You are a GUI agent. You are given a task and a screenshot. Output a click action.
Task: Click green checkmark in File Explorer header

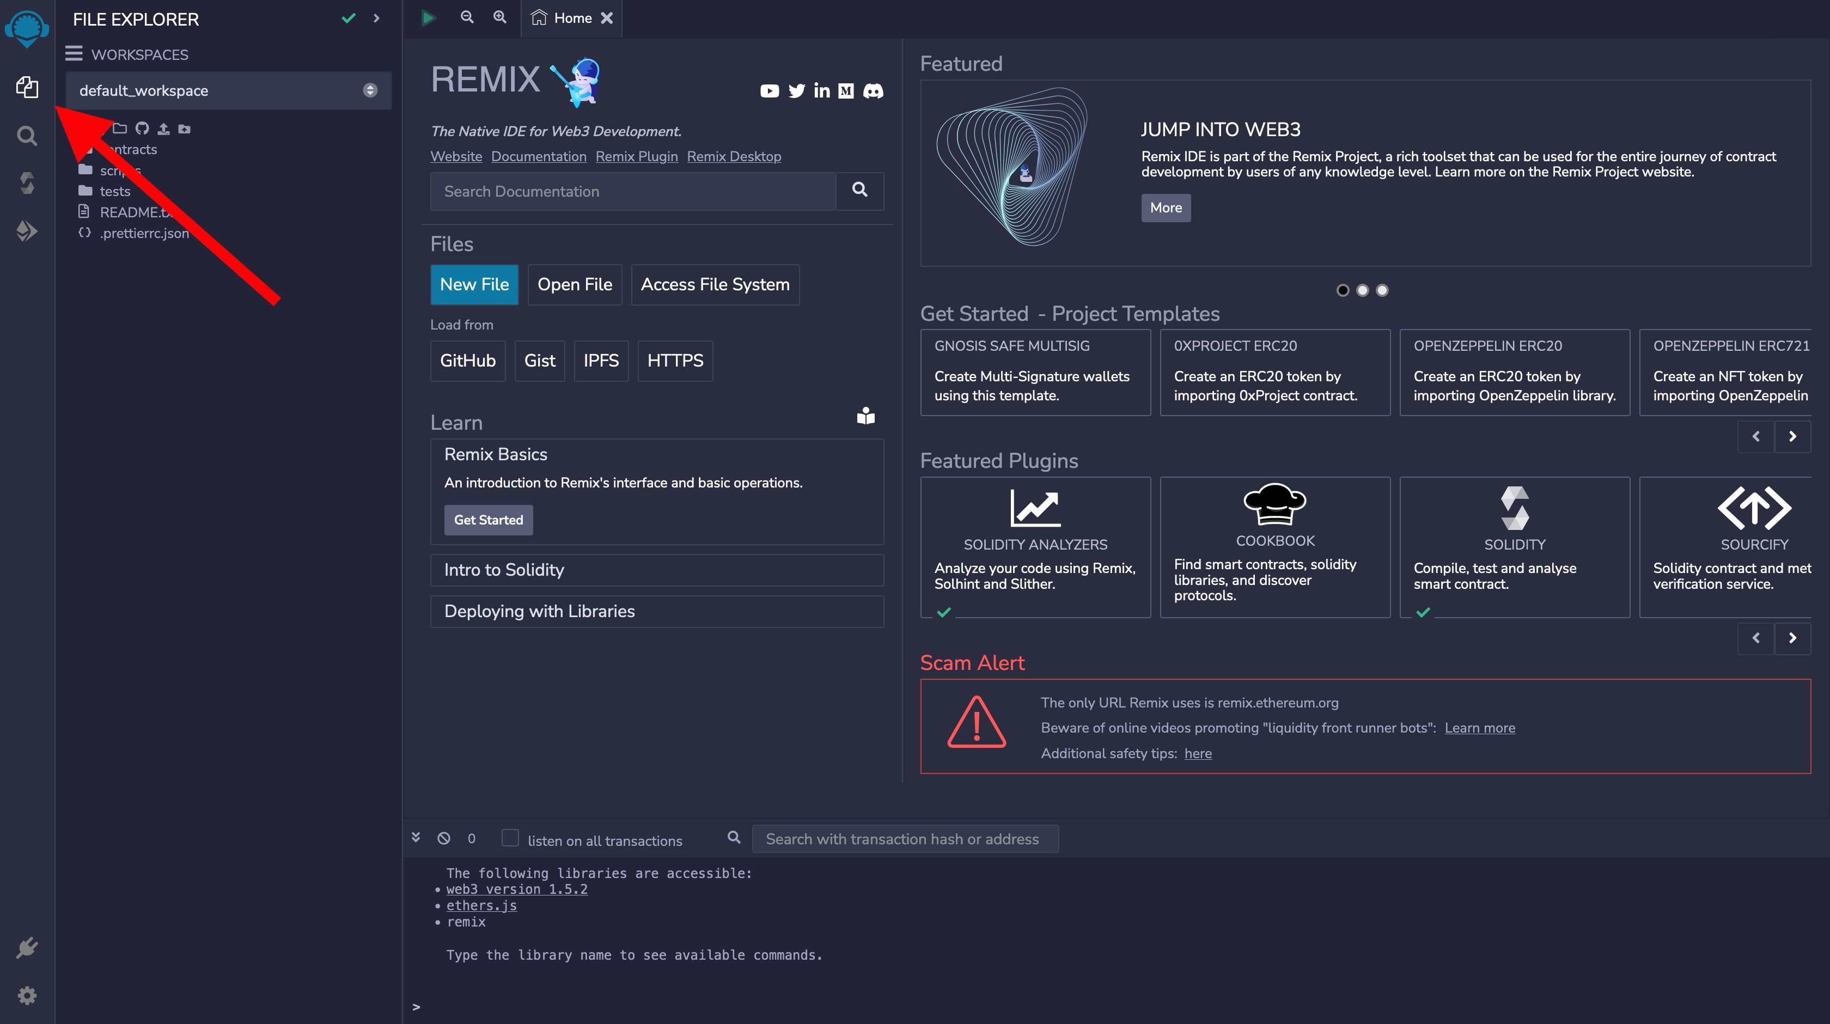pyautogui.click(x=348, y=19)
